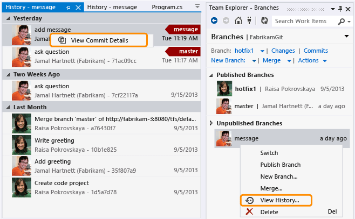
Task: Open the Team Explorer window options arrow
Action: pos(332,9)
